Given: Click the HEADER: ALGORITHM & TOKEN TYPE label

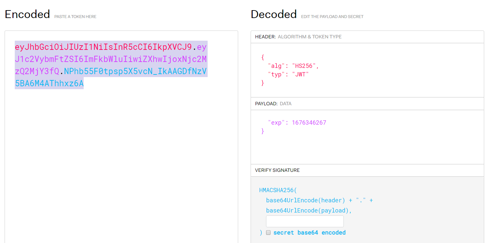Looking at the screenshot, I should [x=298, y=37].
